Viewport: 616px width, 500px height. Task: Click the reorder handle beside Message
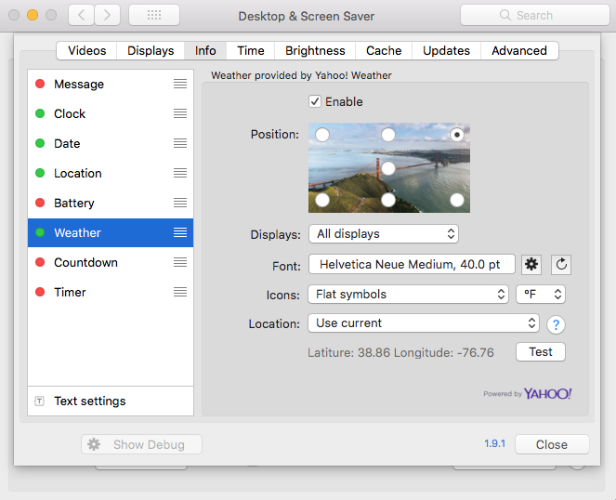(x=180, y=84)
